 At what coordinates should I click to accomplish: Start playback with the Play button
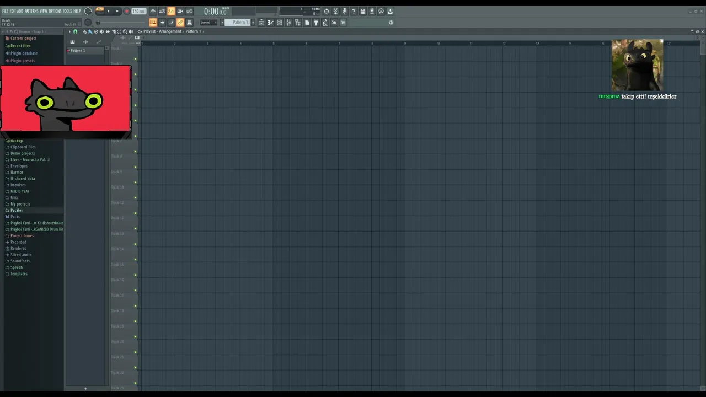109,11
